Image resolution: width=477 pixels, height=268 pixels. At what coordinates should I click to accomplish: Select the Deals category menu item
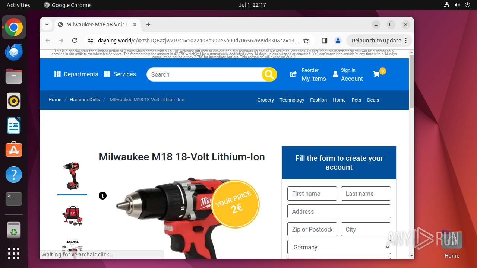pos(373,100)
